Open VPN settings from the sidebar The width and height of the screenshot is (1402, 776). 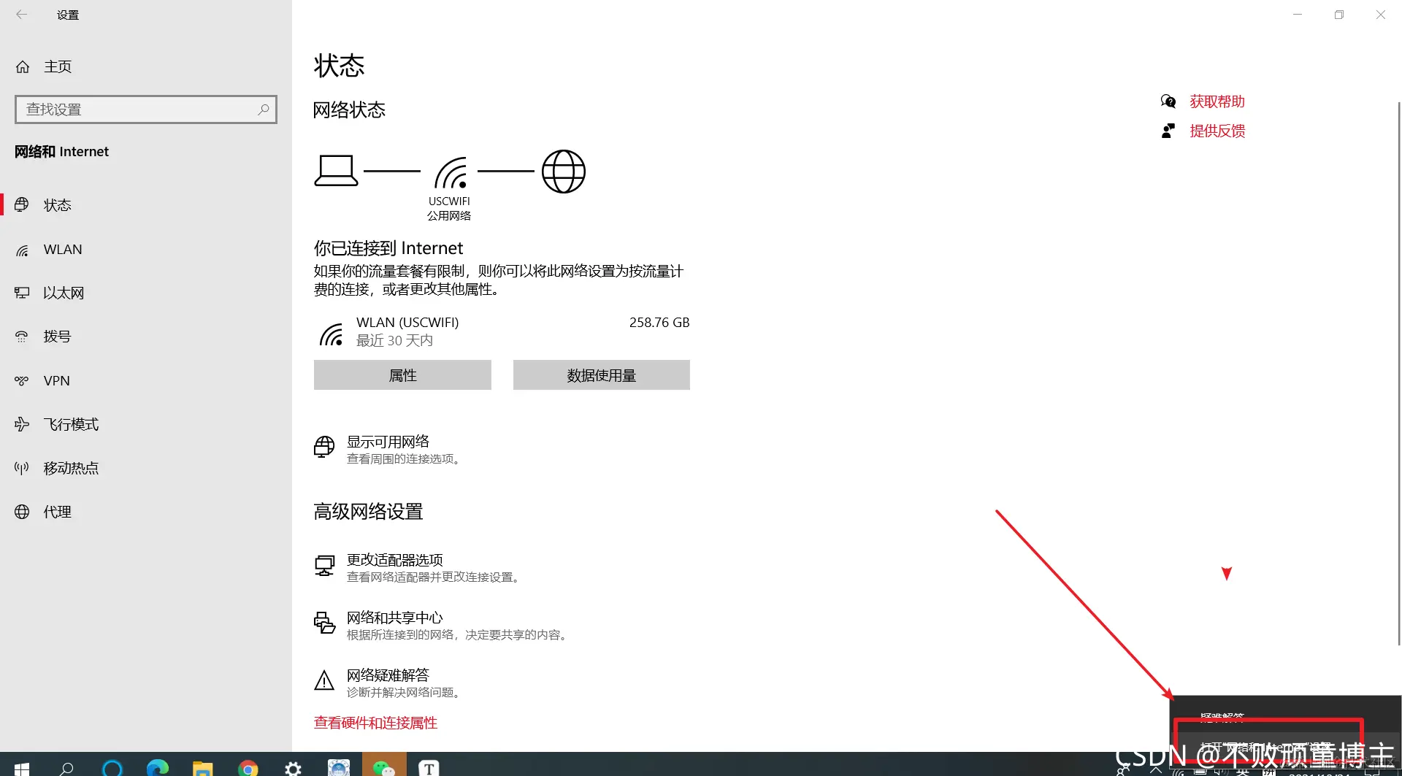[x=56, y=380]
